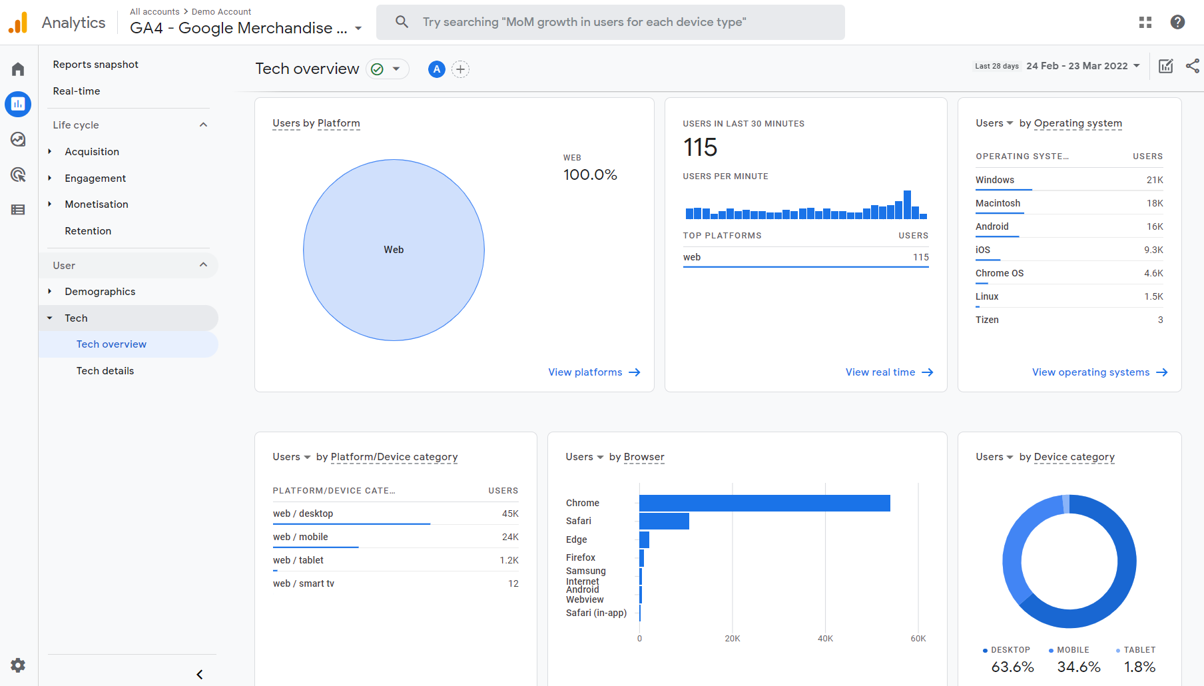The width and height of the screenshot is (1204, 686).
Task: Click the Demo Account breadcrumb
Action: coord(221,12)
